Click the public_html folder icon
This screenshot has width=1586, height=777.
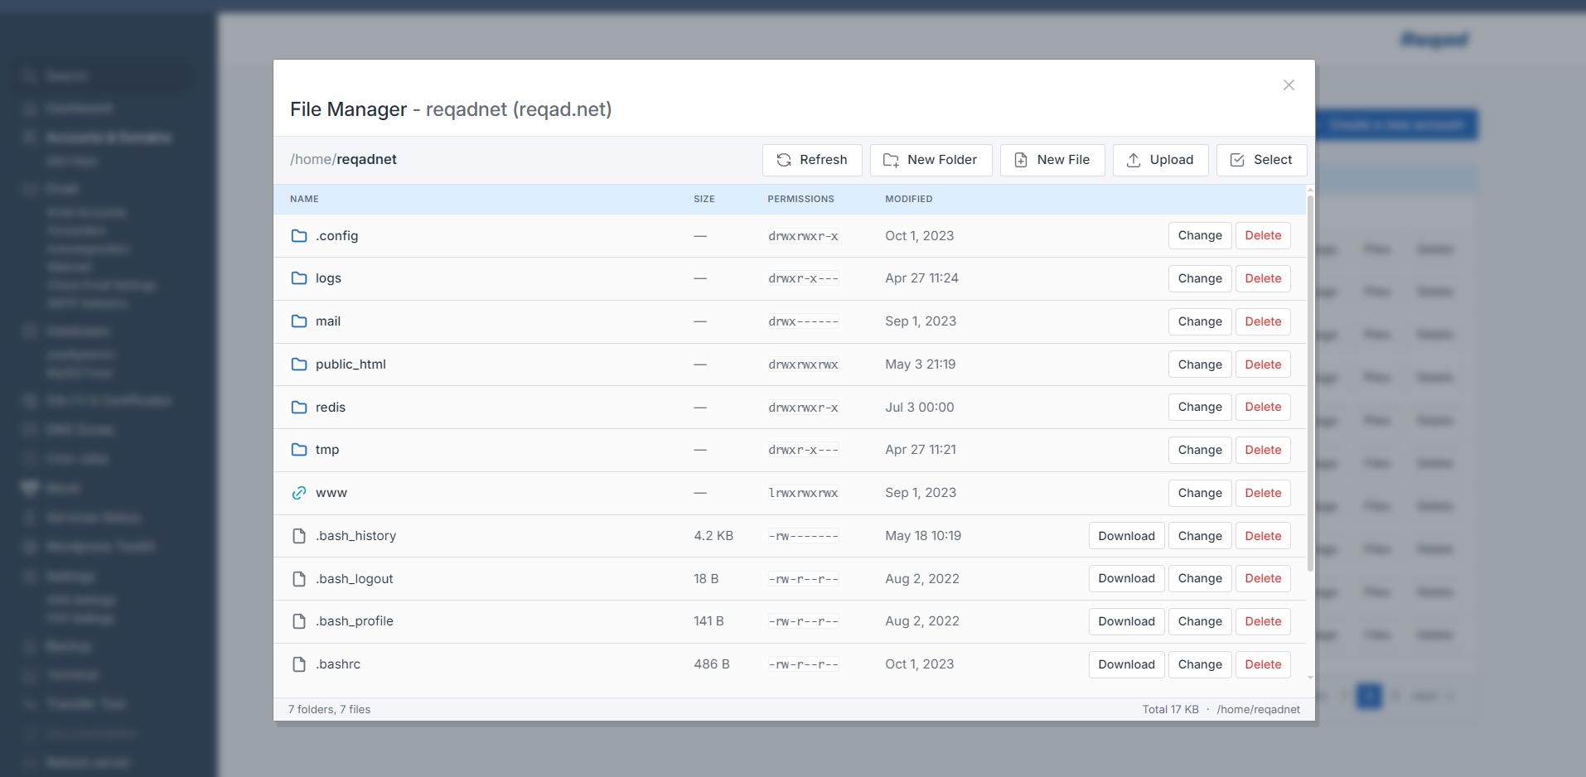pos(299,364)
